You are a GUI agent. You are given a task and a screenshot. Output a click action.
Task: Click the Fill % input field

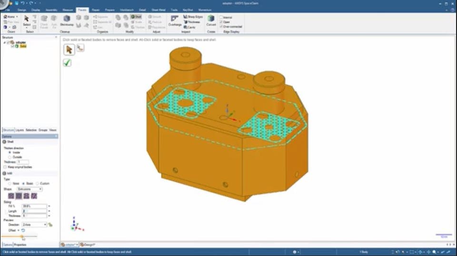click(34, 206)
